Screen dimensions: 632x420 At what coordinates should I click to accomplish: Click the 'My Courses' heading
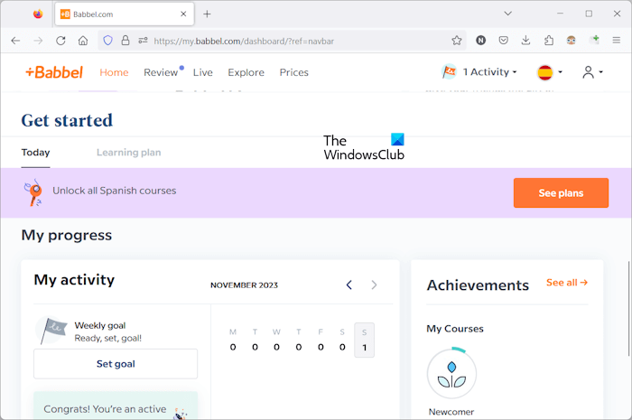455,329
